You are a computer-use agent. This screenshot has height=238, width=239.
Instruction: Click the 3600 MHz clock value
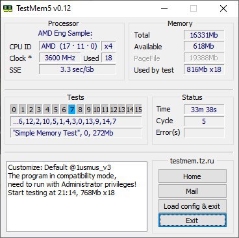[x=60, y=58]
